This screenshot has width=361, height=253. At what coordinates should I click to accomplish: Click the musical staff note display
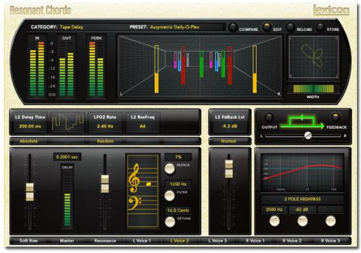tap(142, 191)
